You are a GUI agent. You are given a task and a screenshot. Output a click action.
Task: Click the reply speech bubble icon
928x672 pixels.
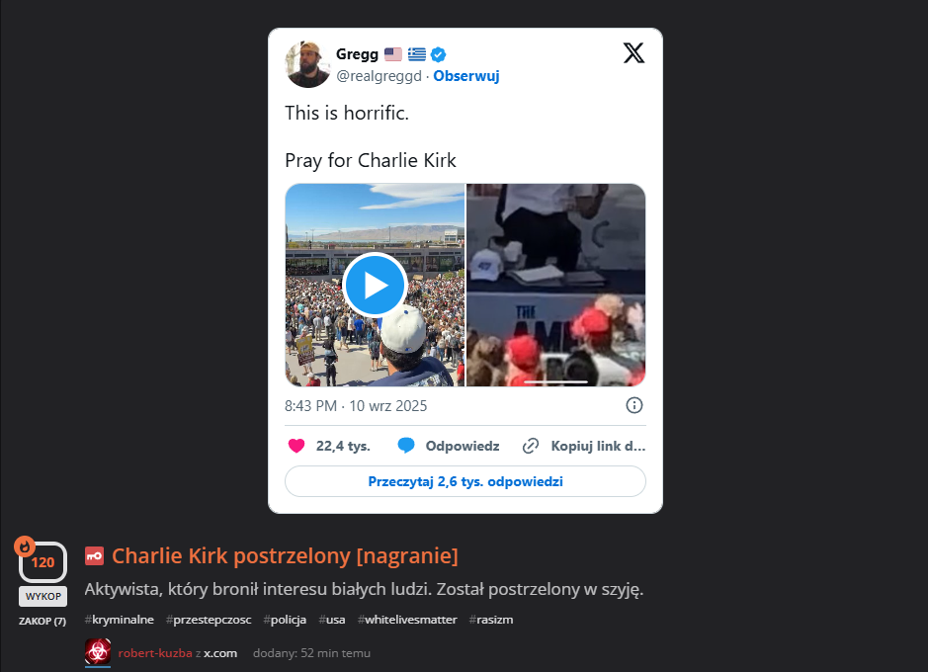pyautogui.click(x=405, y=446)
